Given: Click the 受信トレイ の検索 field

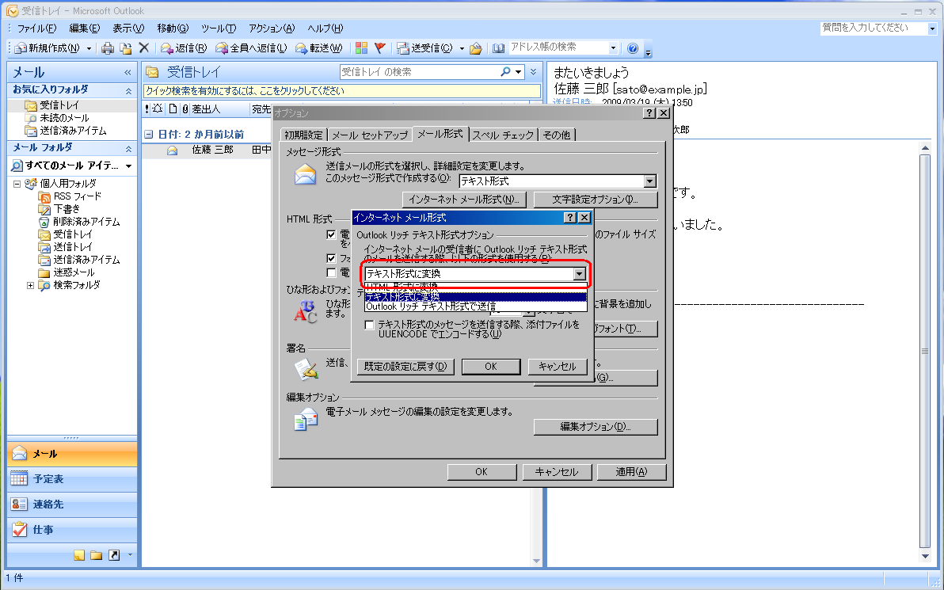Looking at the screenshot, I should click(x=420, y=72).
